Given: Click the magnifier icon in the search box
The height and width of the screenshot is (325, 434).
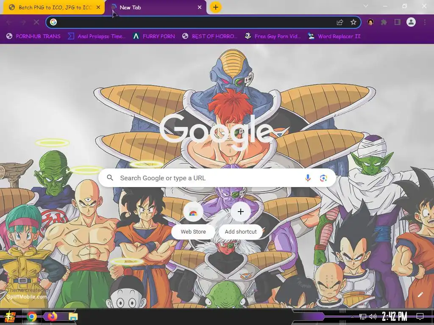Looking at the screenshot, I should click(x=110, y=178).
